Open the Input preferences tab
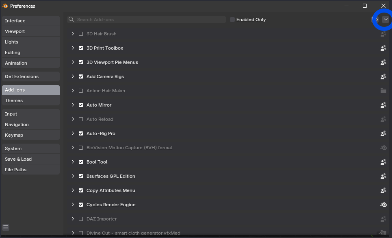 pos(31,114)
